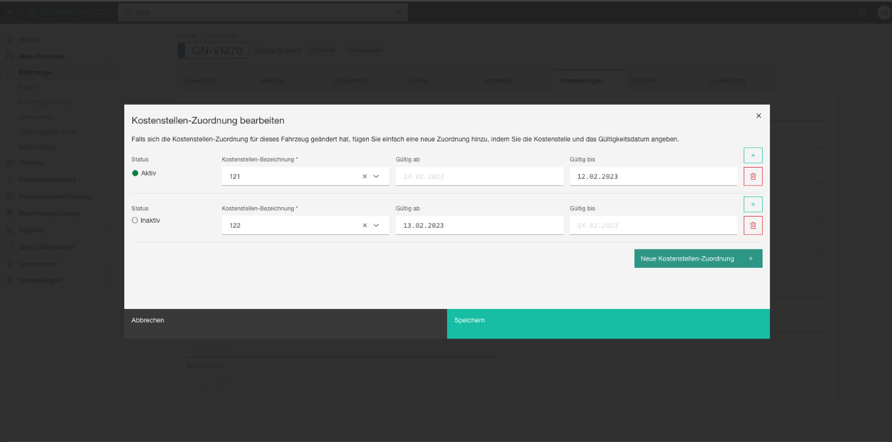Select Beschaffung in the sidebar

coord(37,147)
